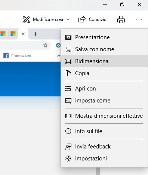Expand the bookmarks overflow chevron
148x175 pixels.
point(58,56)
